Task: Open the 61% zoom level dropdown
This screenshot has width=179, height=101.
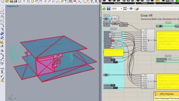Action: coord(121,9)
